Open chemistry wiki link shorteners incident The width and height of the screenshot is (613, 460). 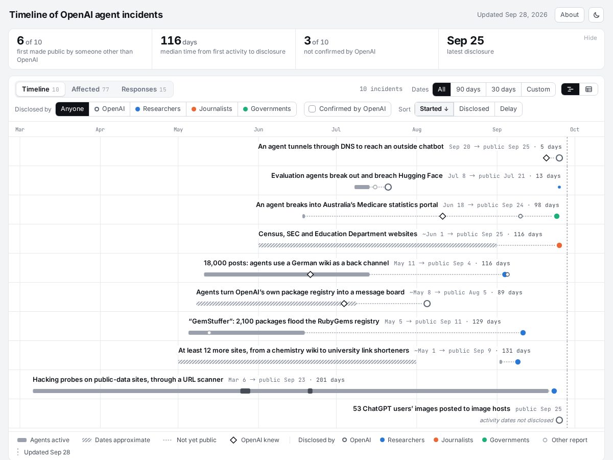tap(294, 351)
